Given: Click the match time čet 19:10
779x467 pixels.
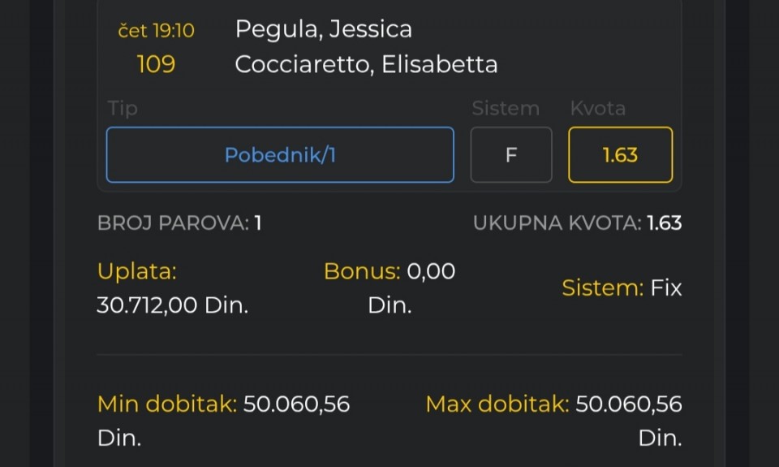Looking at the screenshot, I should point(156,31).
